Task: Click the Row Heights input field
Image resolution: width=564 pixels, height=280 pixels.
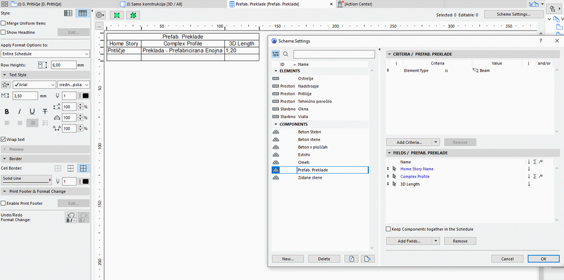Action: pos(63,65)
